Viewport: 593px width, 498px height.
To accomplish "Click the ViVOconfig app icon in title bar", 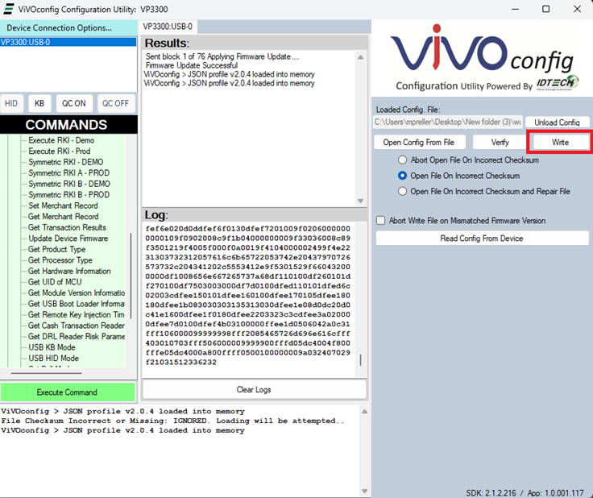I will coord(9,9).
